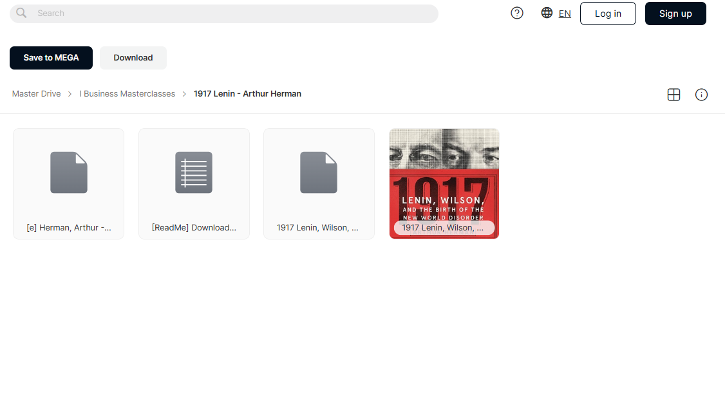Viewport: 725px width, 403px height.
Task: Select the '1917 Lenin, Wilson, ...' label under the blank file icon
Action: click(317, 227)
